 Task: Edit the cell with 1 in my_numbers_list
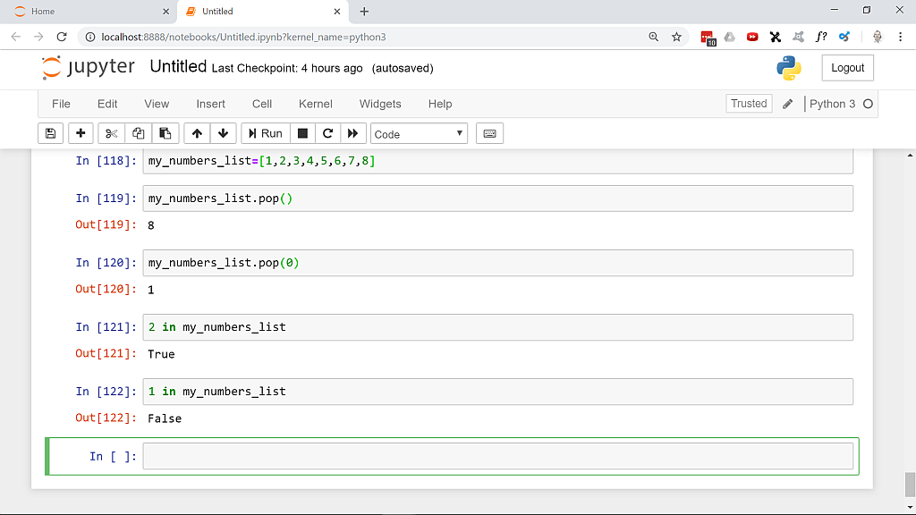point(497,392)
